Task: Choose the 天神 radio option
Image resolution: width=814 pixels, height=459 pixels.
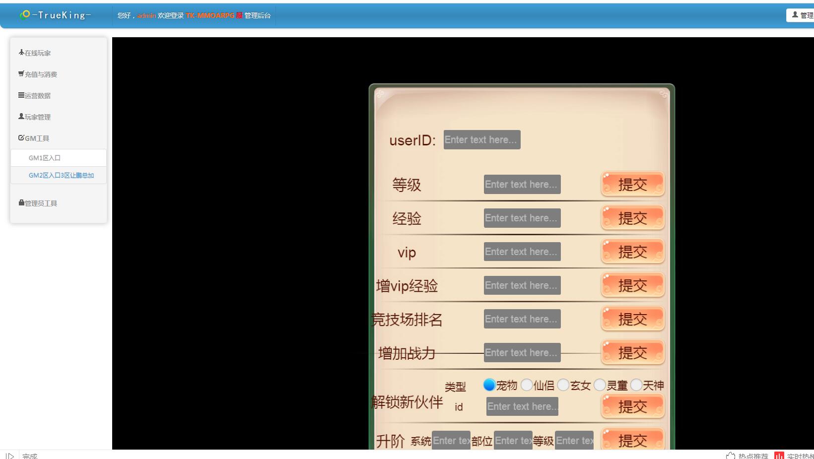Action: 636,385
